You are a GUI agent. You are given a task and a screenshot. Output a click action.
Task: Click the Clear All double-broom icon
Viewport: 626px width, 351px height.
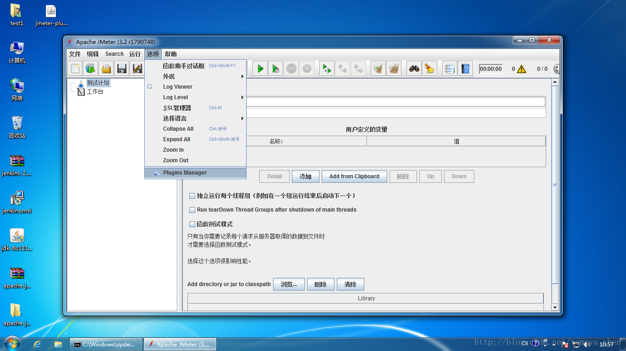point(394,69)
